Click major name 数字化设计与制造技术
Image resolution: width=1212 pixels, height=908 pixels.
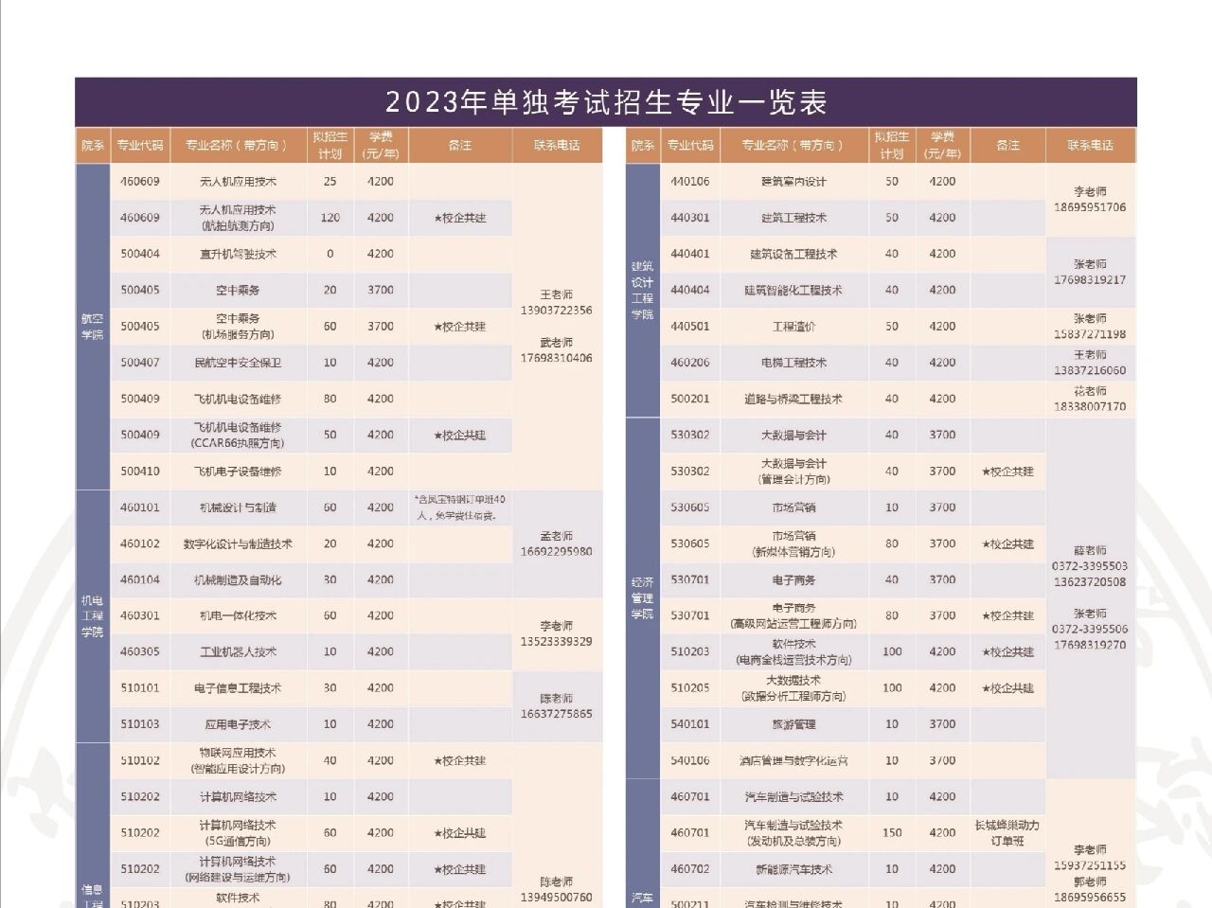[x=238, y=544]
